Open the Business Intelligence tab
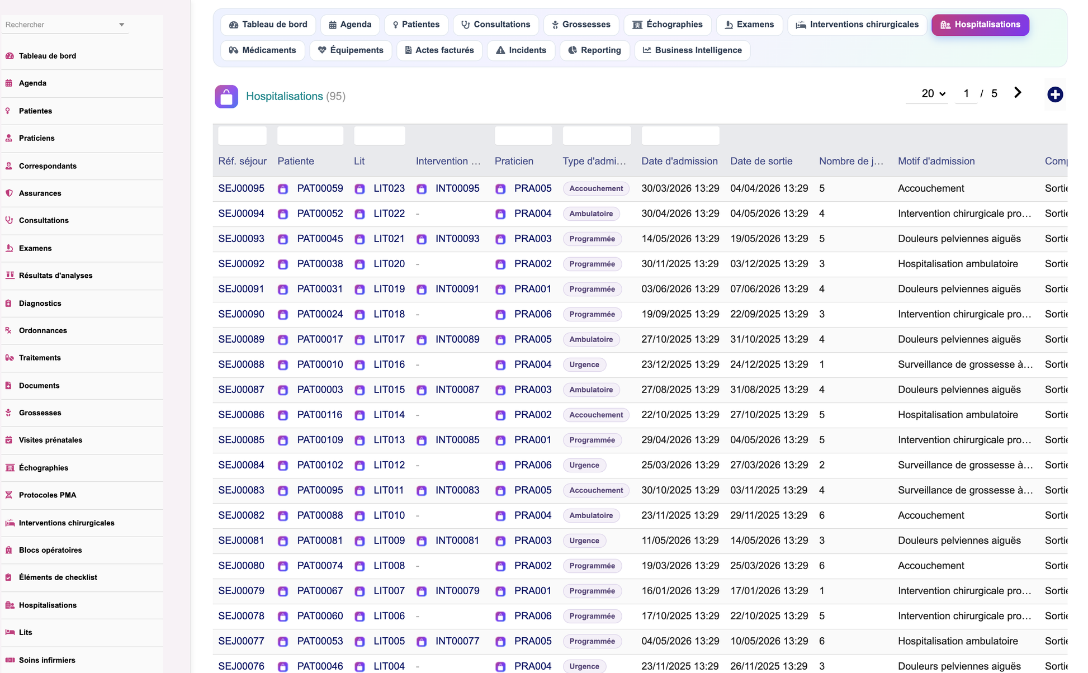The image size is (1088, 673). point(692,50)
